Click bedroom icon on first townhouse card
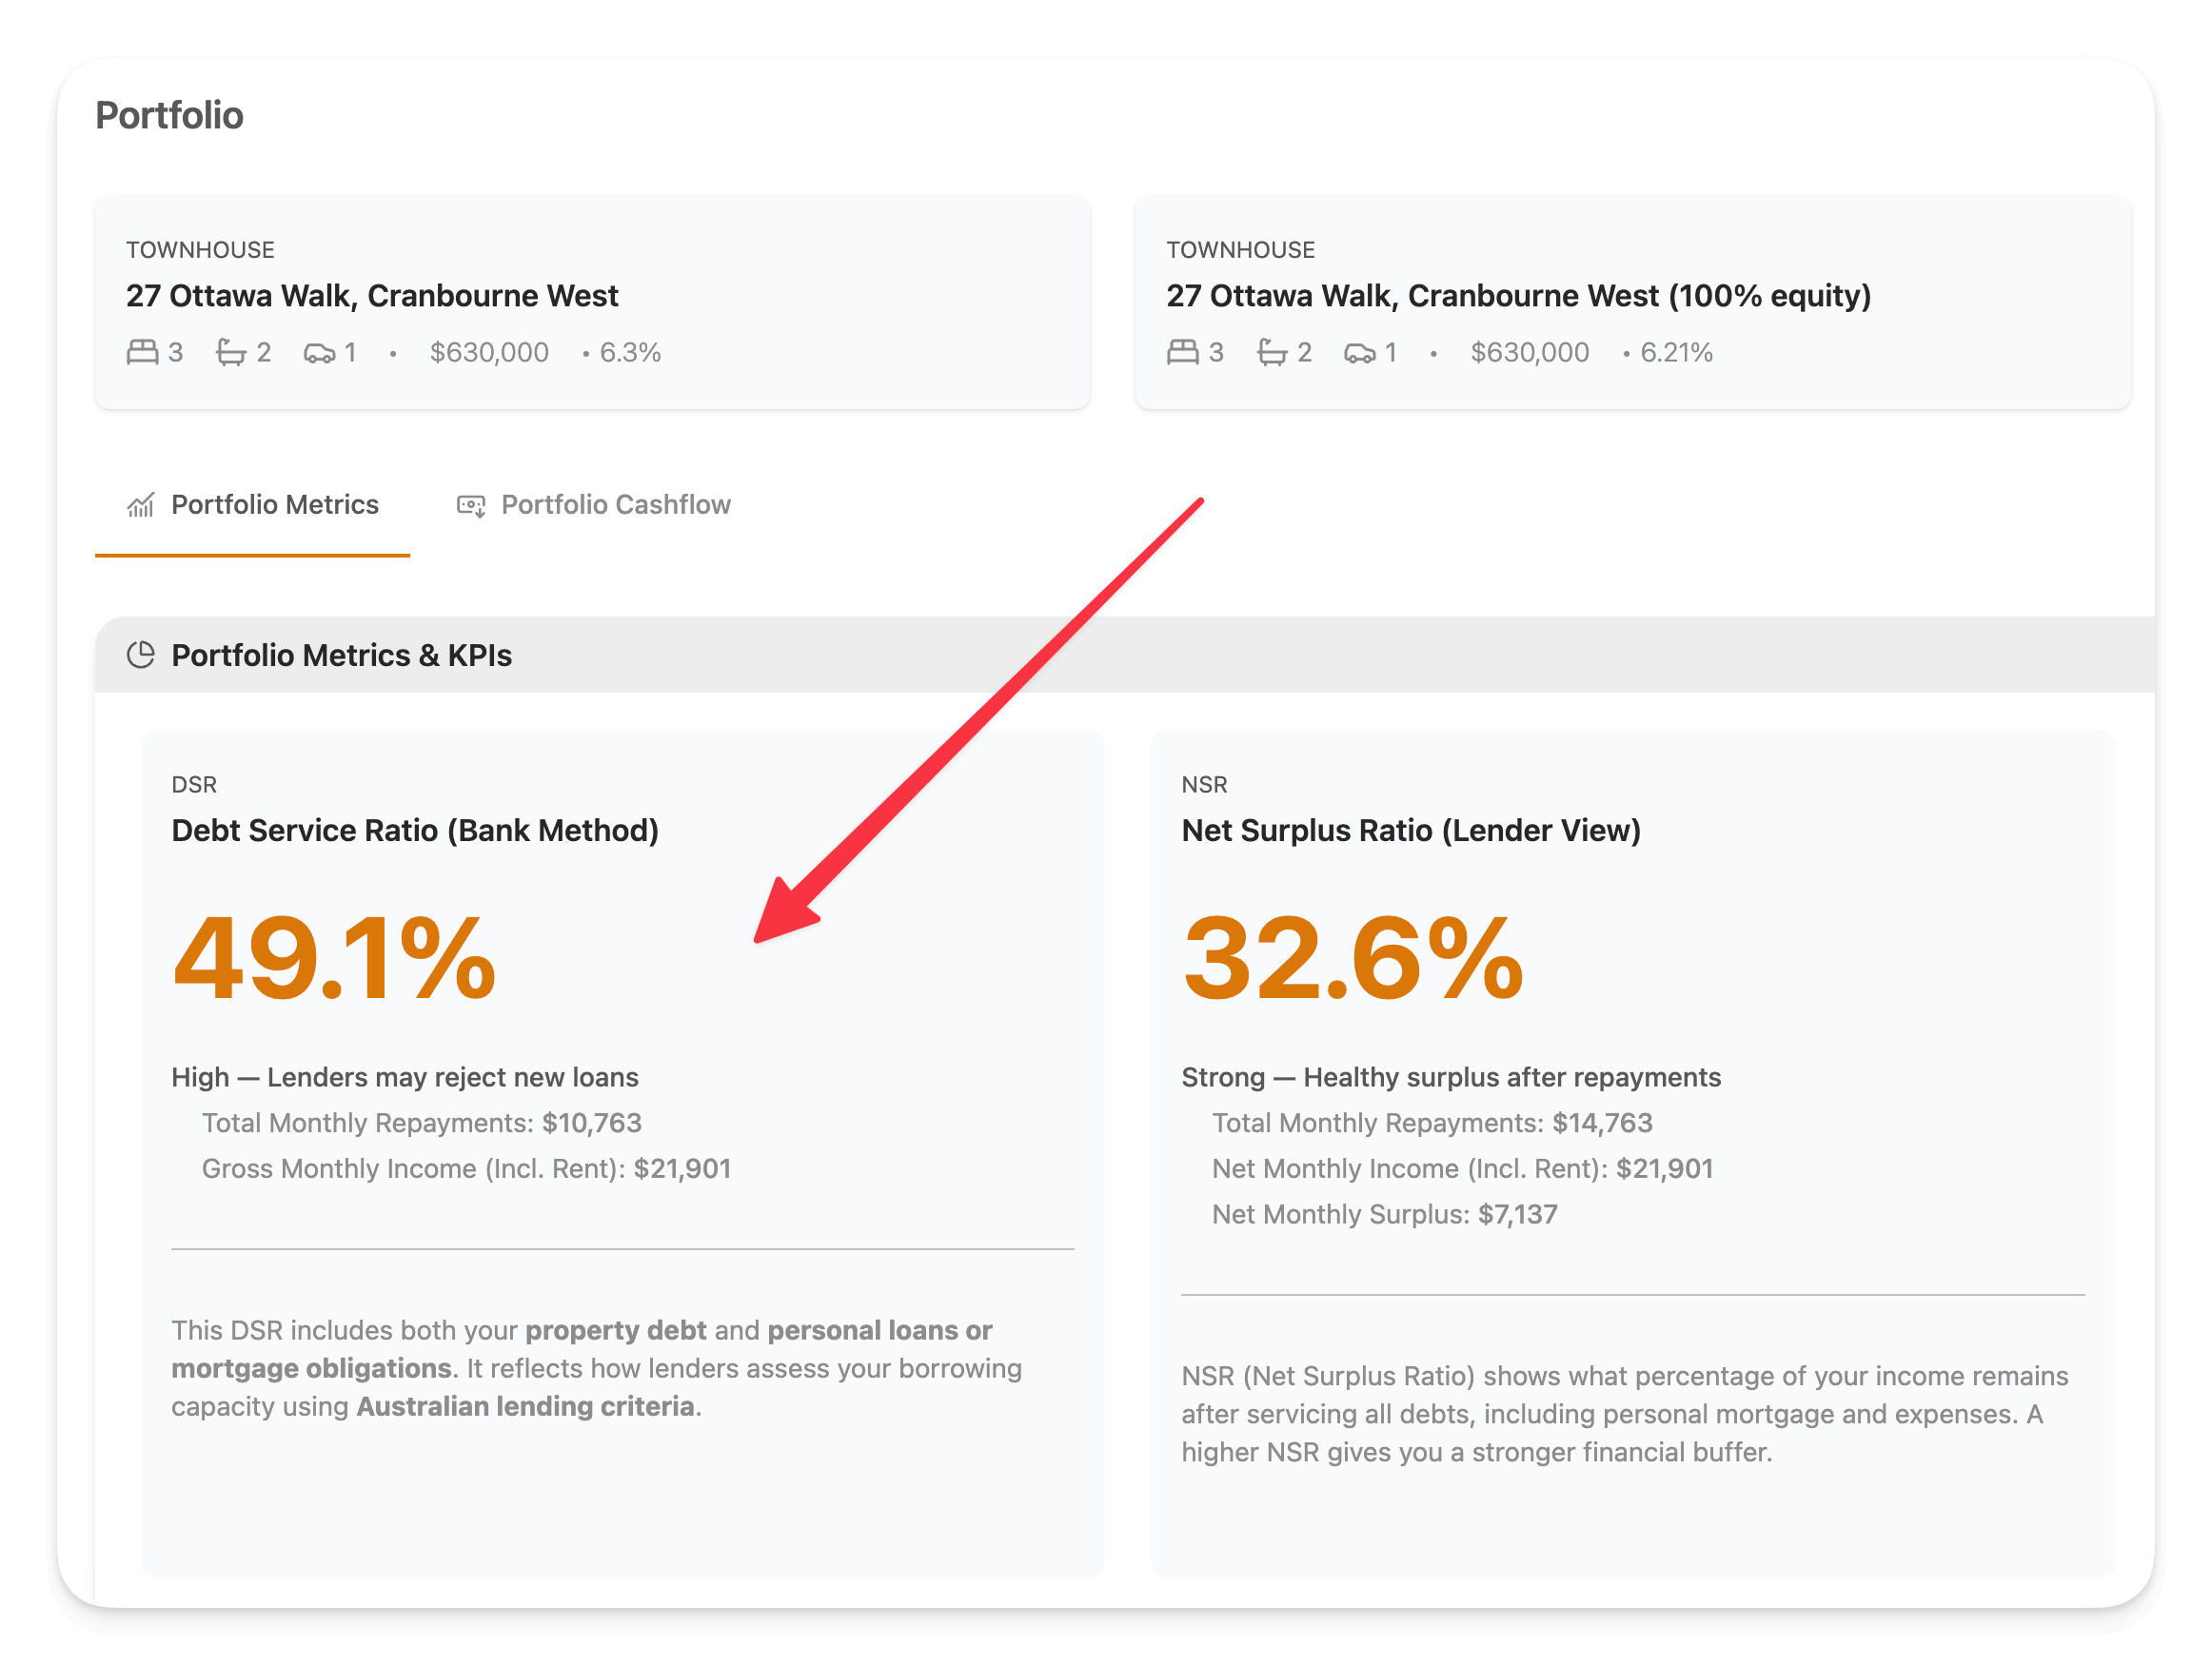Image resolution: width=2212 pixels, height=1665 pixels. 143,353
